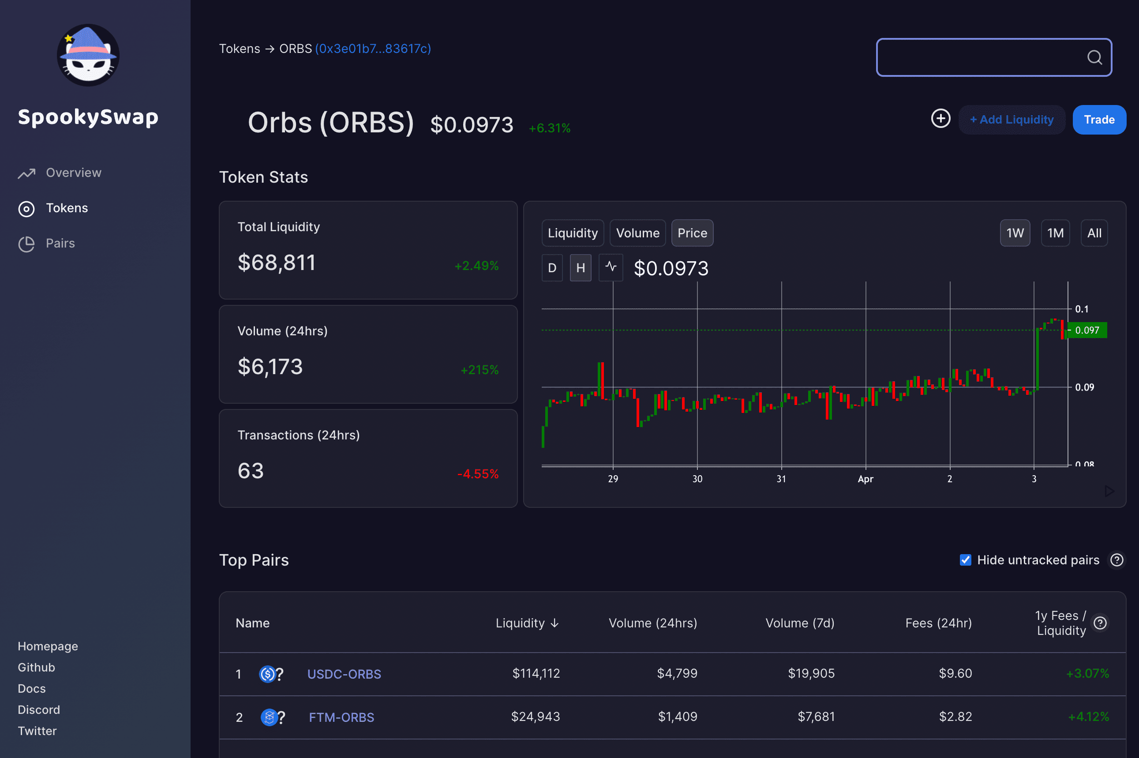Viewport: 1139px width, 758px height.
Task: Set chart range to All
Action: pyautogui.click(x=1094, y=233)
